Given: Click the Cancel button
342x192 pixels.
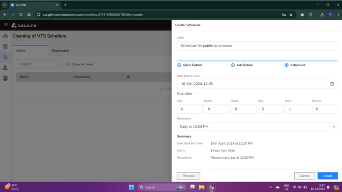Looking at the screenshot, I should point(305,176).
